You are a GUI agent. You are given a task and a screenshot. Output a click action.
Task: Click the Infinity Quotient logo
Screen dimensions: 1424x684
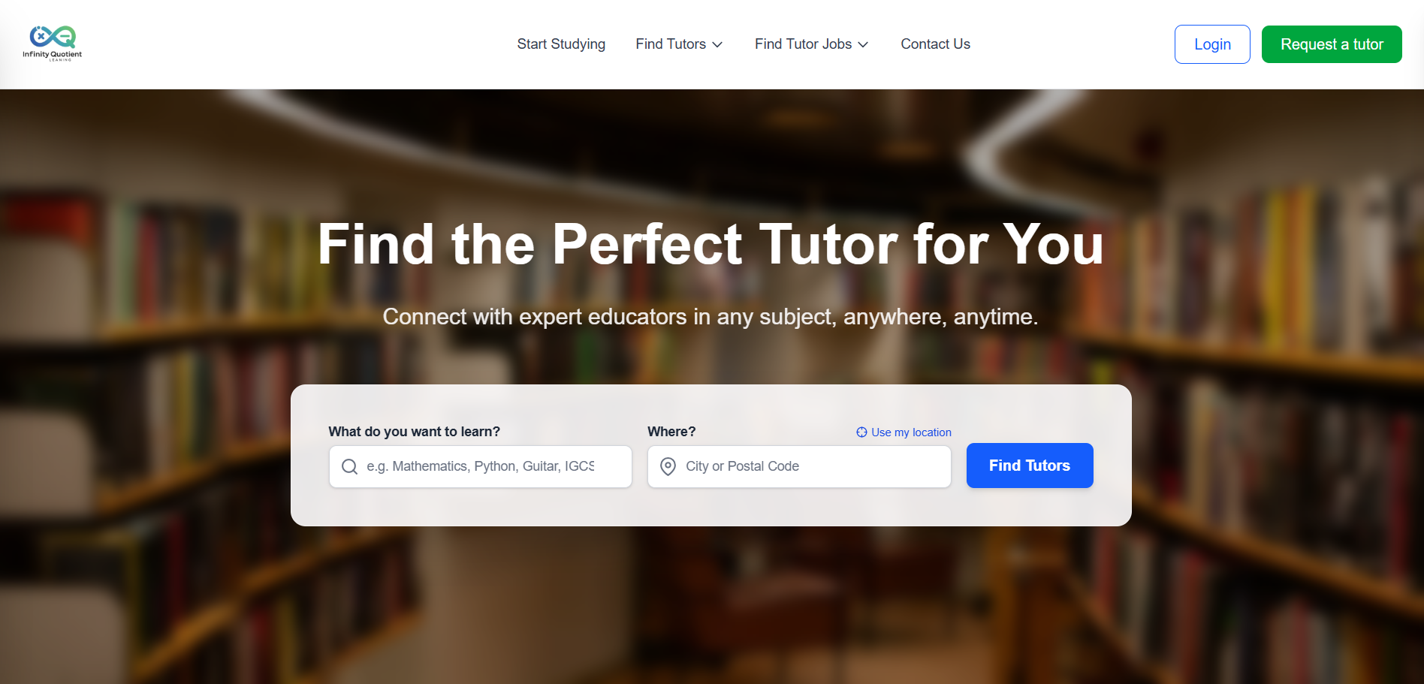[x=53, y=44]
